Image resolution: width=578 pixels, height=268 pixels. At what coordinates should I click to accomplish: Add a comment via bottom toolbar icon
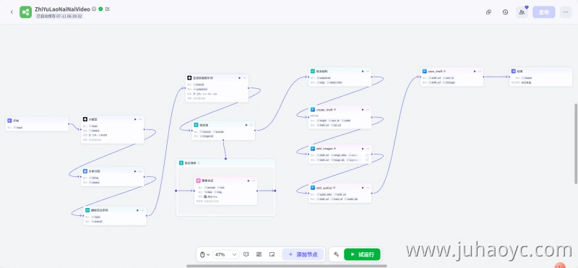coord(246,254)
